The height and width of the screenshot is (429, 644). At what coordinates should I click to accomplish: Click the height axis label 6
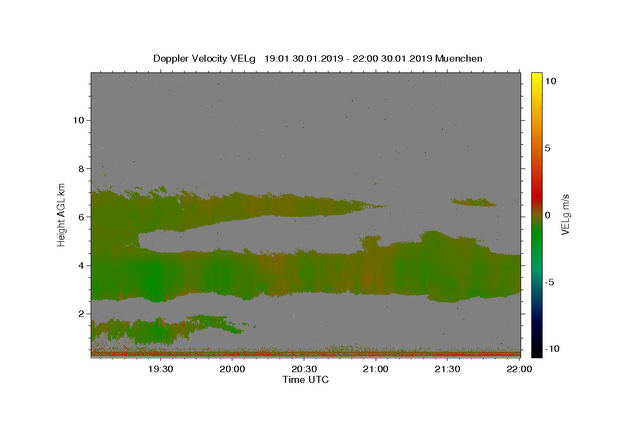tap(82, 217)
